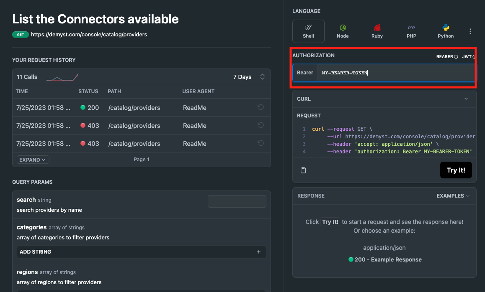Select the Python language icon
The width and height of the screenshot is (485, 292).
446,31
